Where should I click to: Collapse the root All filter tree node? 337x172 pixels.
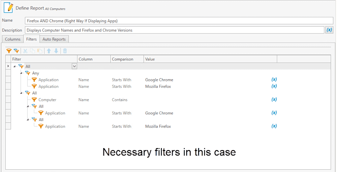(x=14, y=66)
